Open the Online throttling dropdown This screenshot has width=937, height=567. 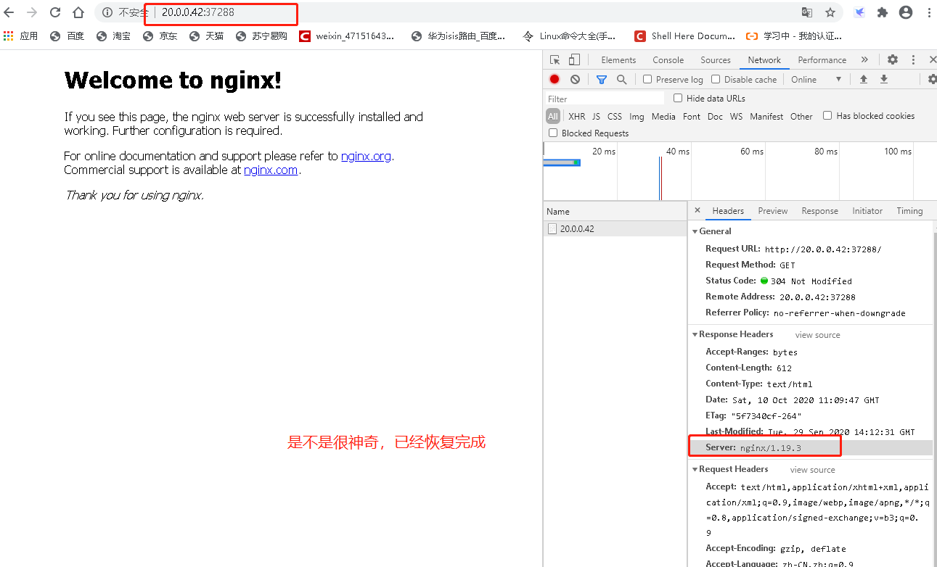click(x=817, y=80)
